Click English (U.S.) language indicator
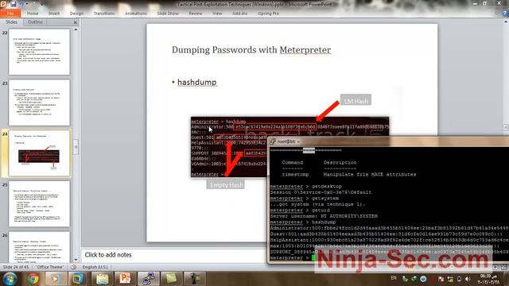The image size is (509, 286). 95,267
